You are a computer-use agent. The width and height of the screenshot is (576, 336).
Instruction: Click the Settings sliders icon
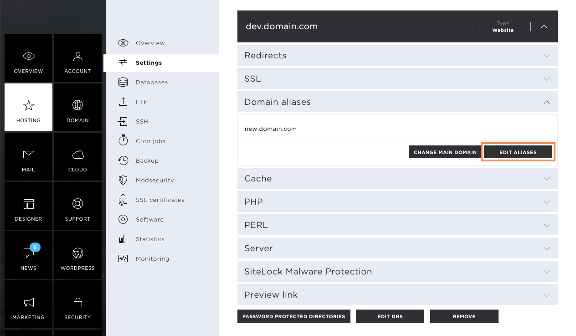123,62
